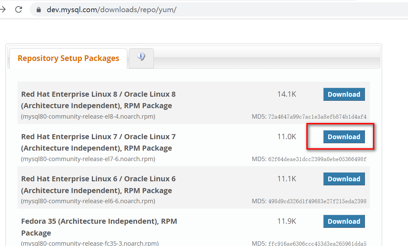Click the padlock site info icon
Screen dimensions: 408x246
pyautogui.click(x=39, y=9)
